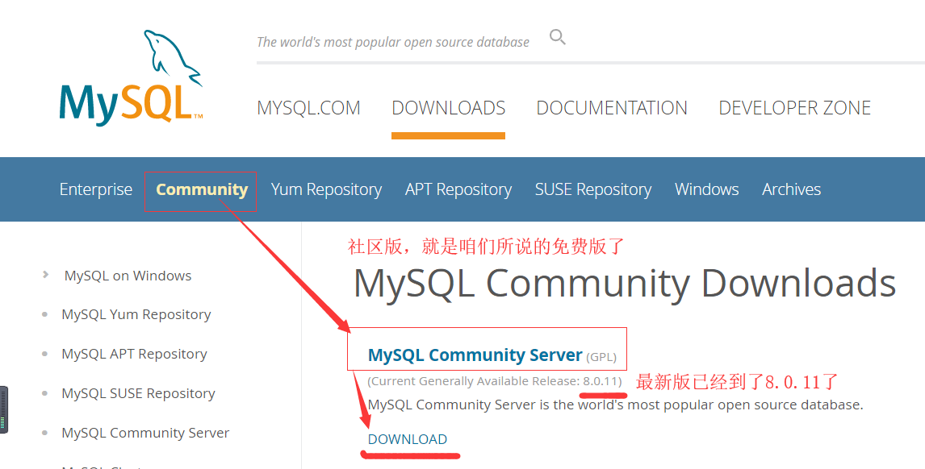The image size is (925, 469).
Task: Click the search magnifier icon
Action: coord(558,37)
